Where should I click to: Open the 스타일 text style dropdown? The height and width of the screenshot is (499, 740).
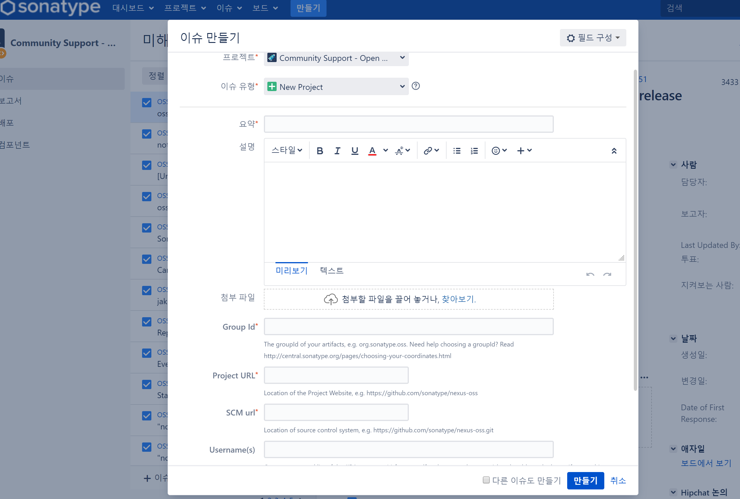tap(286, 150)
